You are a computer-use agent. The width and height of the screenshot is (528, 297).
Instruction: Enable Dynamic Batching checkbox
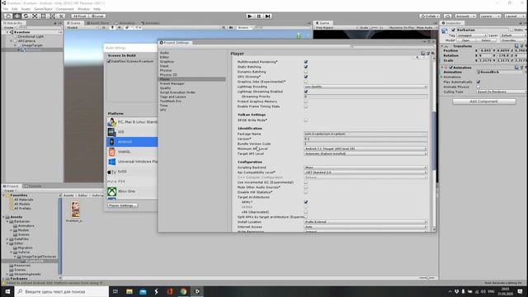click(306, 72)
